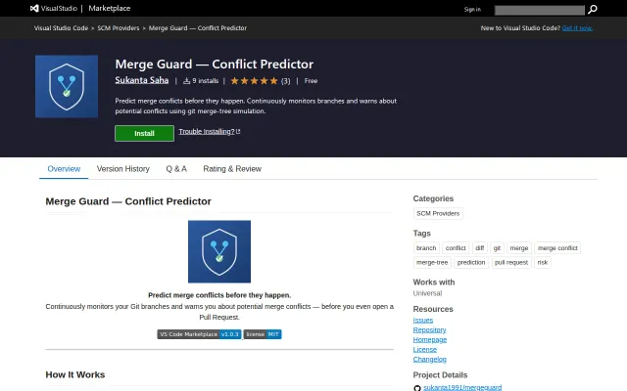Click the Merge Guard shield icon in header
627x391 pixels.
[67, 86]
